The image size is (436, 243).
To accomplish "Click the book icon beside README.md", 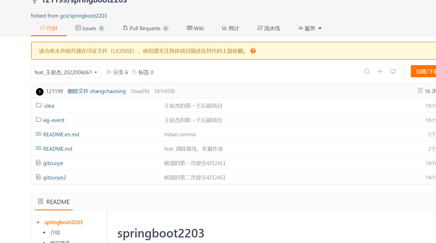I will pyautogui.click(x=38, y=148).
